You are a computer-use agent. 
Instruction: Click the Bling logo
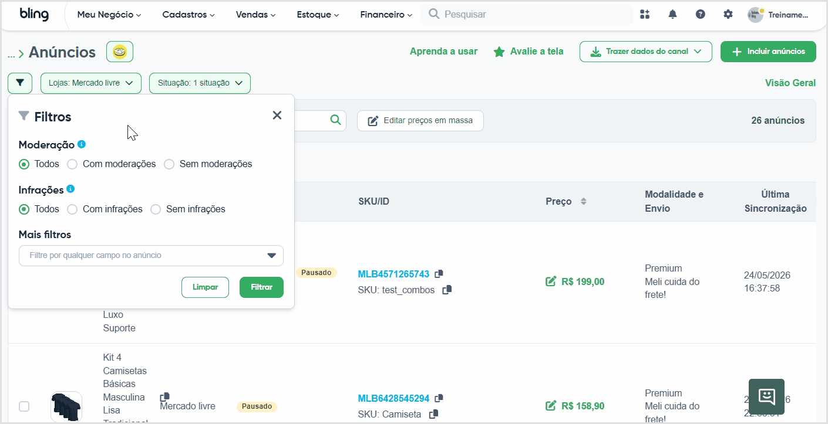click(33, 14)
